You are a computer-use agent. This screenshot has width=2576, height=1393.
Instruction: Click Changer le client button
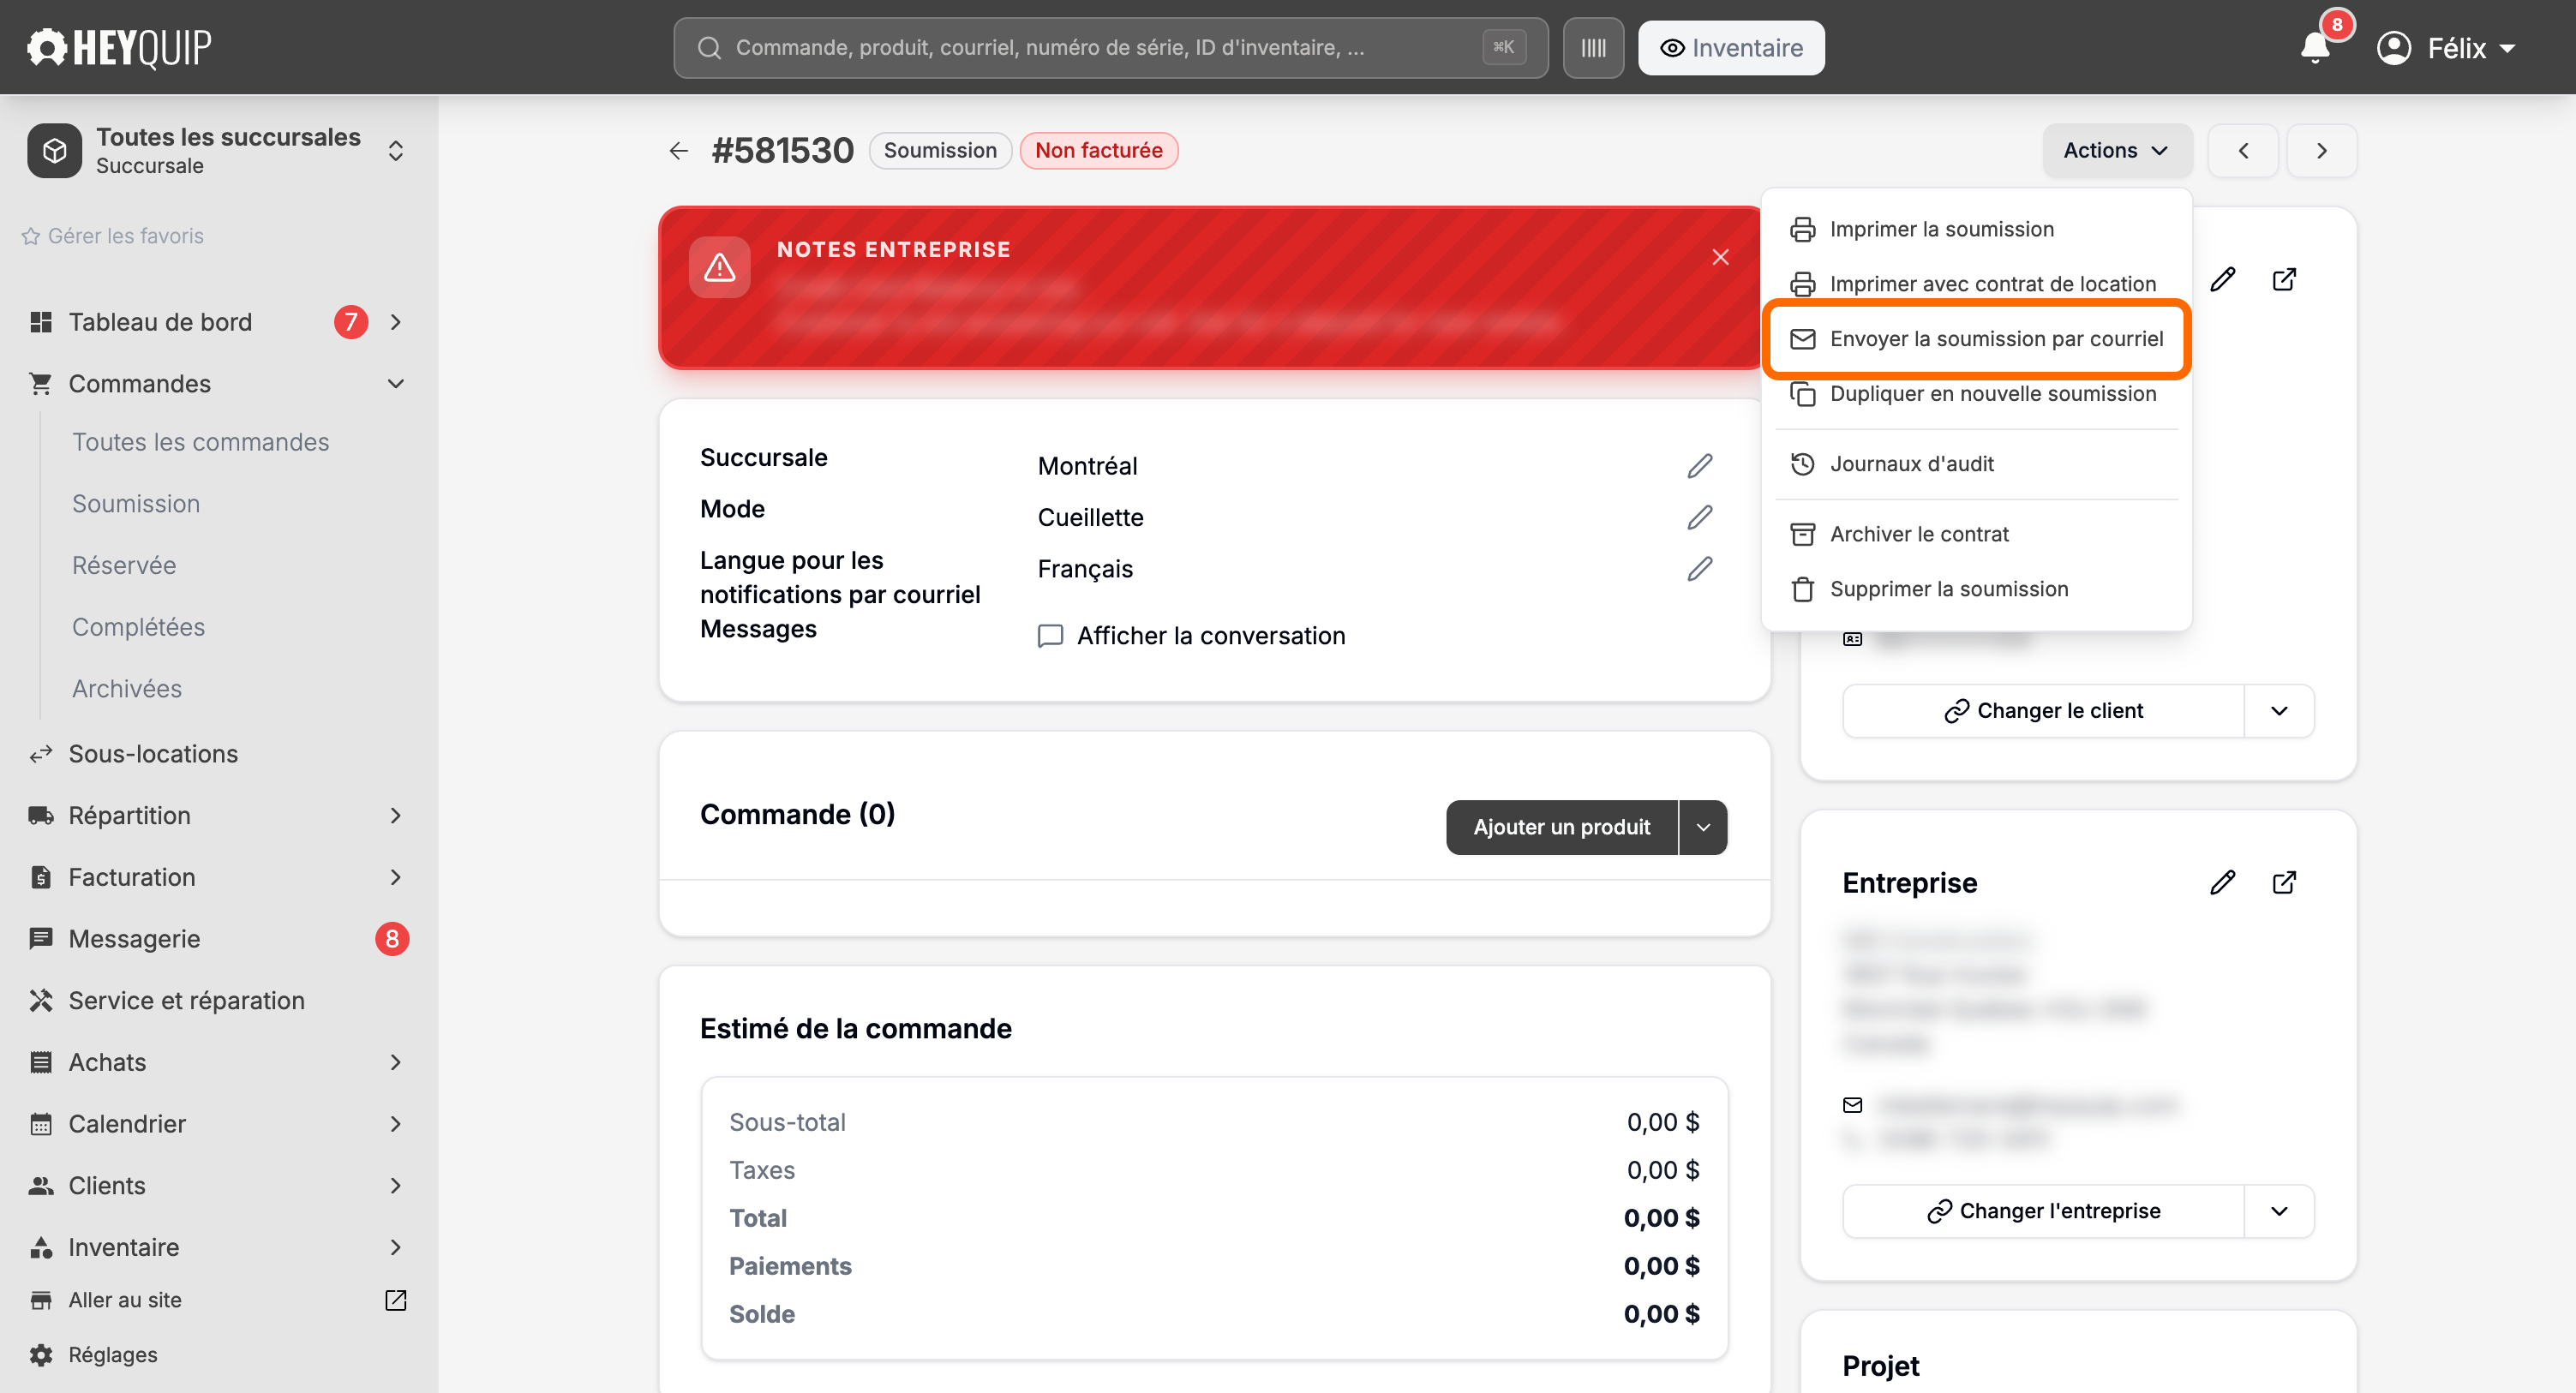[2044, 711]
